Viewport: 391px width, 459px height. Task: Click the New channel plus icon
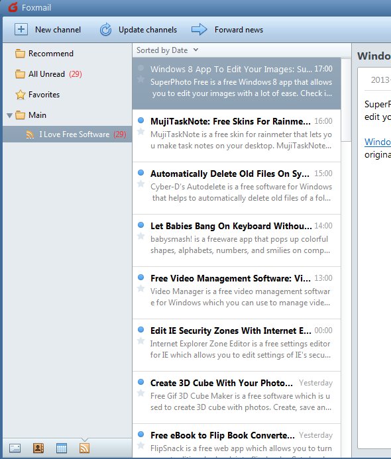[21, 30]
